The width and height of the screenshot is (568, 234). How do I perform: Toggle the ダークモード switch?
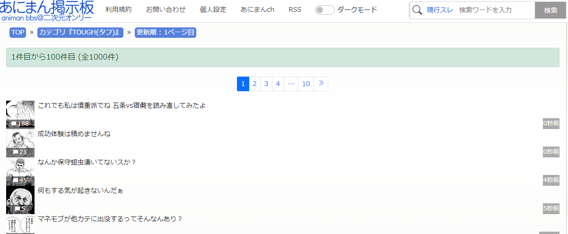pyautogui.click(x=325, y=10)
